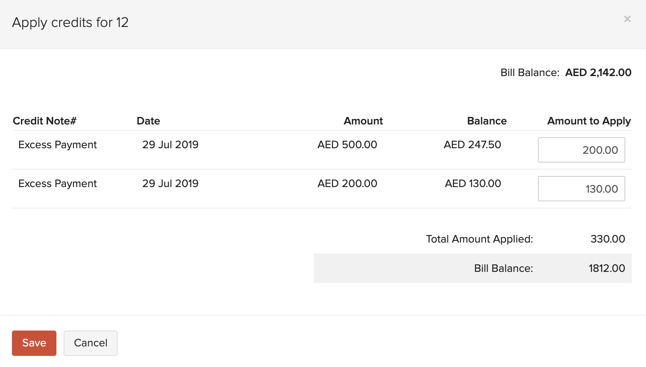Select the Excess Payment row with AED 500.00
Viewport: 646px width, 367px height.
[58, 145]
